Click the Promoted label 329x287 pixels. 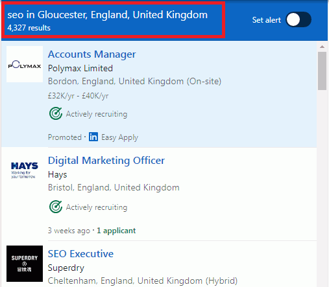tap(65, 137)
